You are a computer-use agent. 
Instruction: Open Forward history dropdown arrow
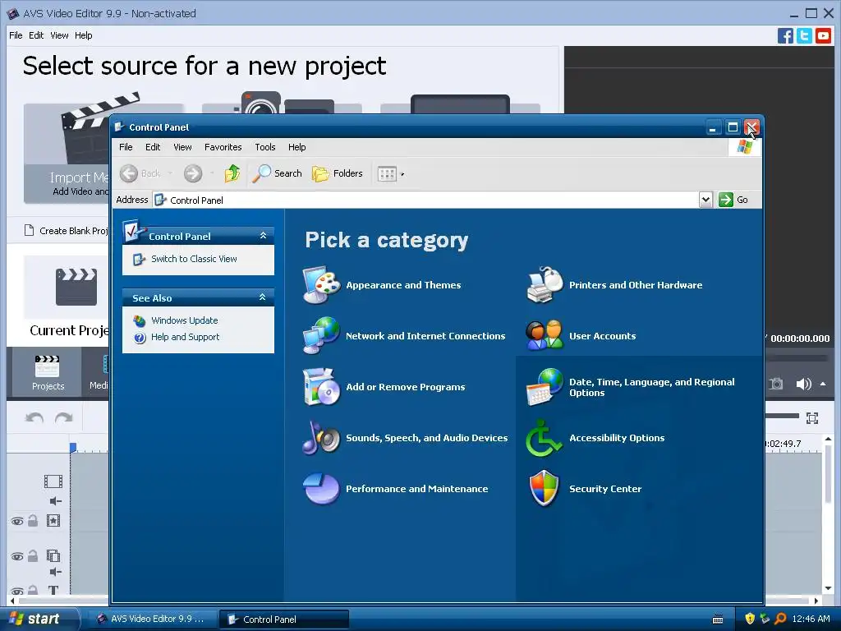click(x=212, y=173)
